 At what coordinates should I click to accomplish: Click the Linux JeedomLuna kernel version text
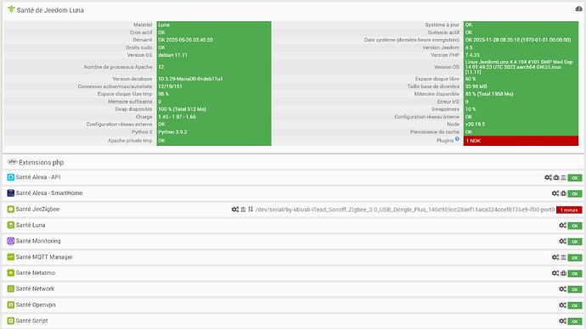pyautogui.click(x=519, y=67)
